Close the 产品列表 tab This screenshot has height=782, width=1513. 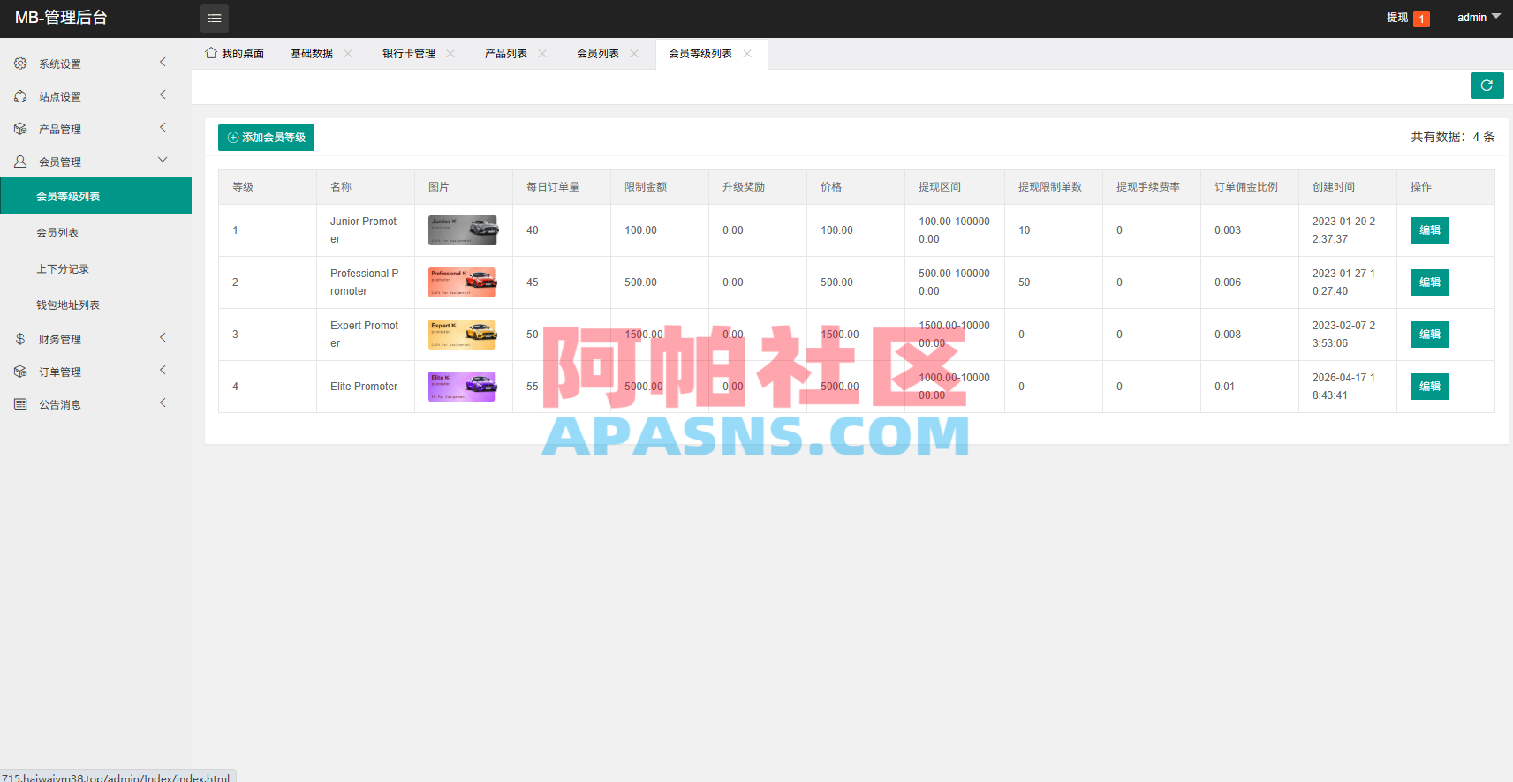point(542,54)
